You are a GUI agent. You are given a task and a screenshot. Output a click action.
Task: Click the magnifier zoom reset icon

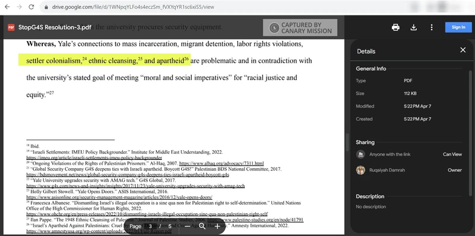(x=202, y=226)
